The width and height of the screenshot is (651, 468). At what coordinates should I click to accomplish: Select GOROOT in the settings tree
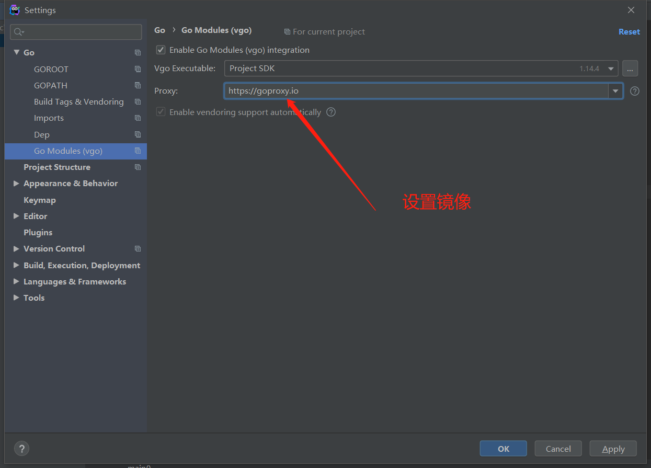(x=51, y=69)
